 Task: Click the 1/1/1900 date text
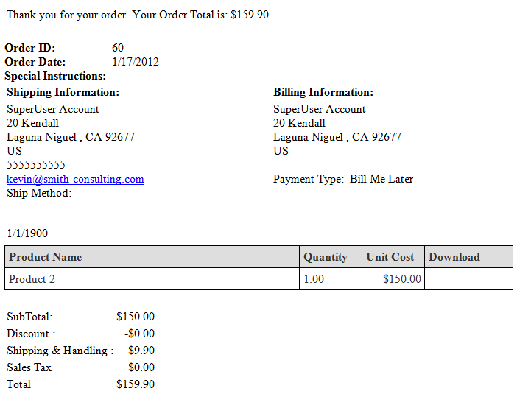coord(27,233)
